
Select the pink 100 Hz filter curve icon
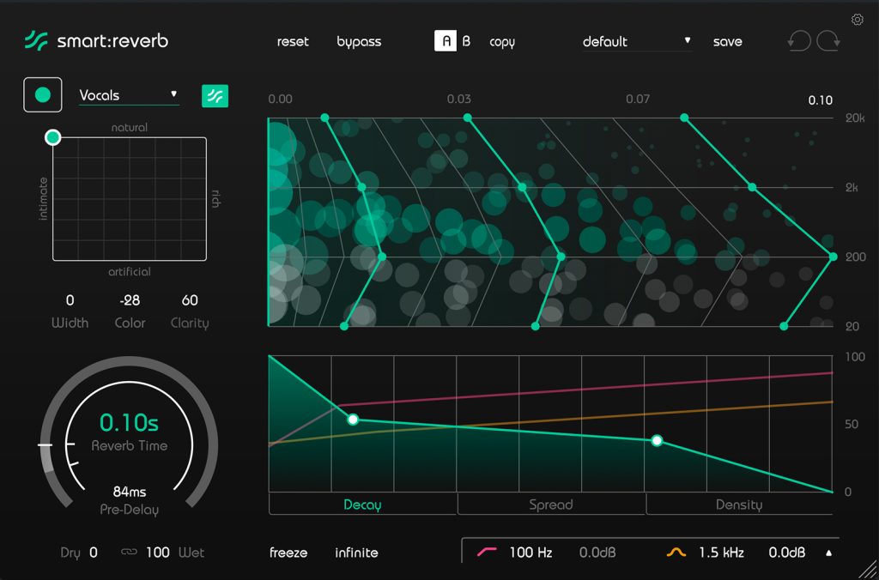488,553
